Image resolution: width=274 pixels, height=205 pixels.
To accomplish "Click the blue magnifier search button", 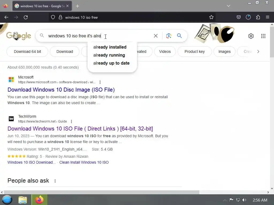I will (x=179, y=36).
